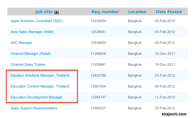Click the sort arrow icon beside Job title
This screenshot has width=195, height=118.
(56, 13)
